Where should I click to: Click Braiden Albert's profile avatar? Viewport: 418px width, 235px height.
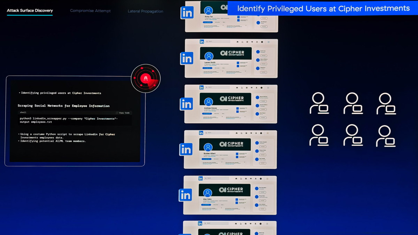[x=208, y=147]
